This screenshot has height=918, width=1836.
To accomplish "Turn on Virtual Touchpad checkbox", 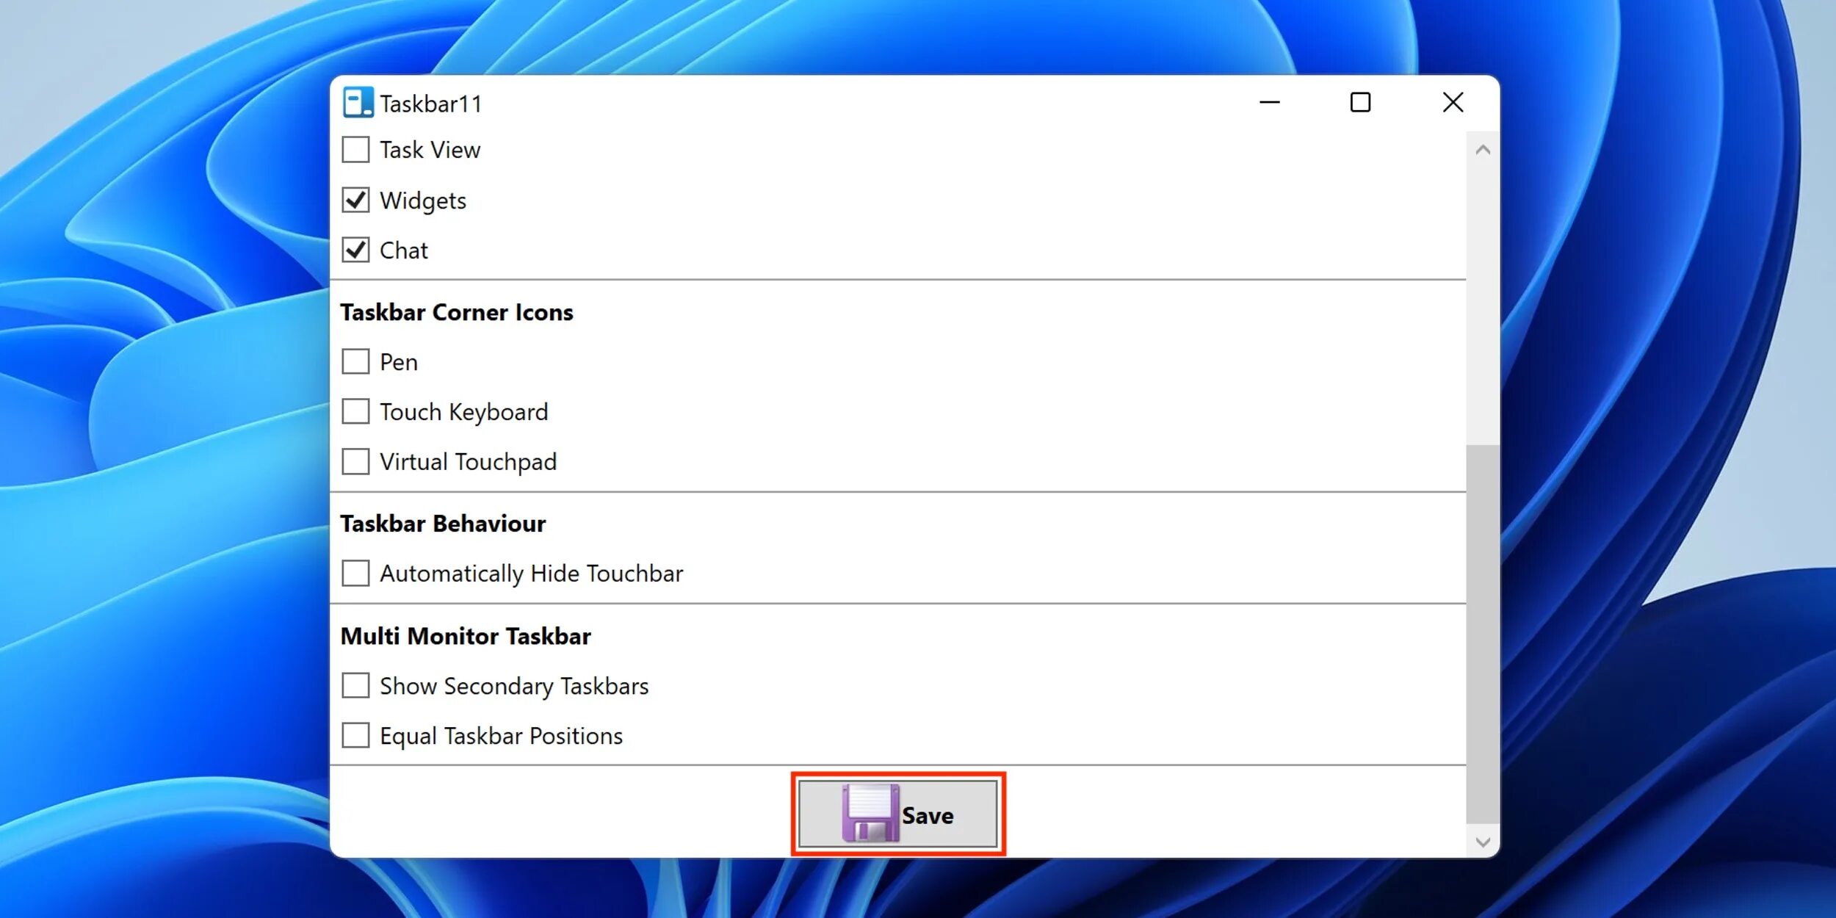I will click(355, 462).
